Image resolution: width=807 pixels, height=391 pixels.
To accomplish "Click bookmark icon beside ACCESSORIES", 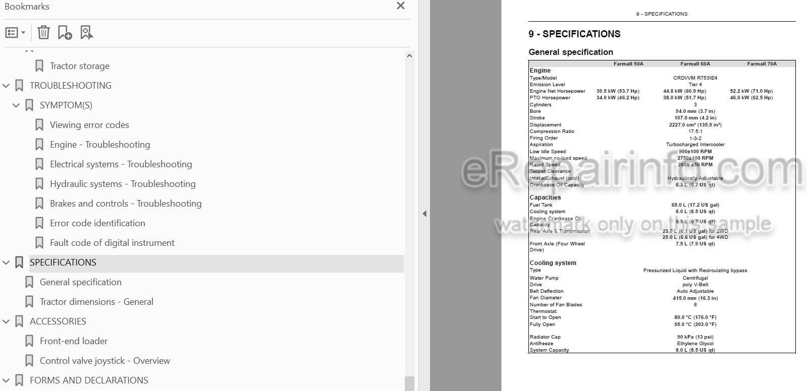I will 19,321.
